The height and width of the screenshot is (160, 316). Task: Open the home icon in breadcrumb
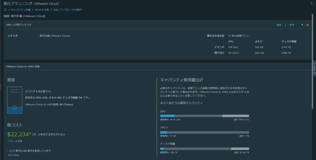tap(5, 10)
